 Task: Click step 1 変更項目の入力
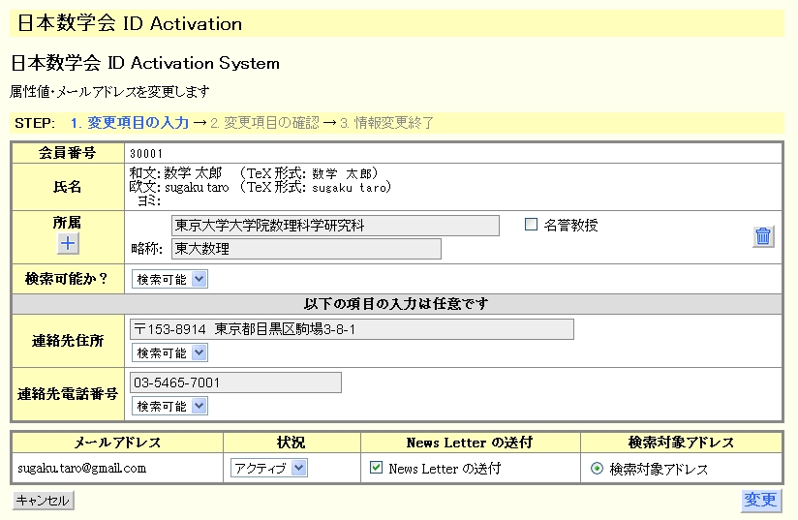[129, 123]
